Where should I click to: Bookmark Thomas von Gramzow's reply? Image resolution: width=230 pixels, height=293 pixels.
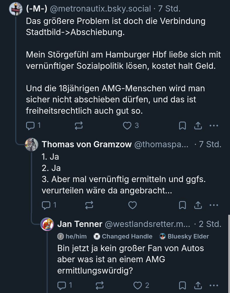[183, 205]
